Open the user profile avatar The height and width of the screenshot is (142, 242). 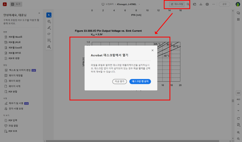[x=238, y=4]
